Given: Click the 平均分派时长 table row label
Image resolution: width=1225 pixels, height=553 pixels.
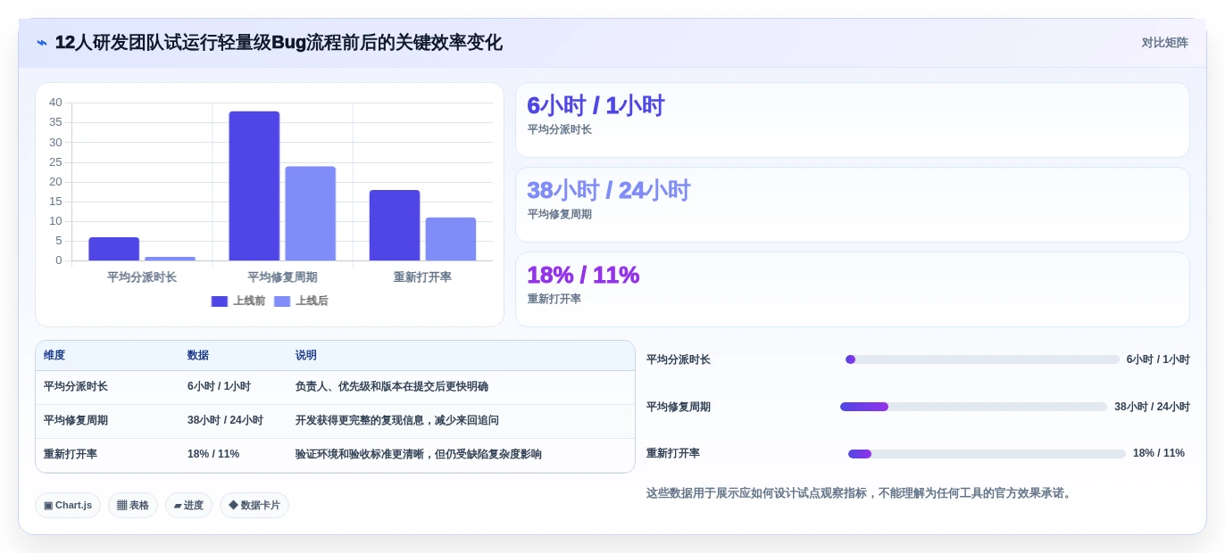Looking at the screenshot, I should click(76, 387).
